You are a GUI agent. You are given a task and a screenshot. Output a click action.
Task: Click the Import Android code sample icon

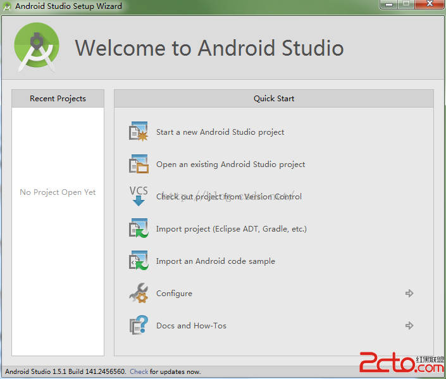(x=139, y=261)
